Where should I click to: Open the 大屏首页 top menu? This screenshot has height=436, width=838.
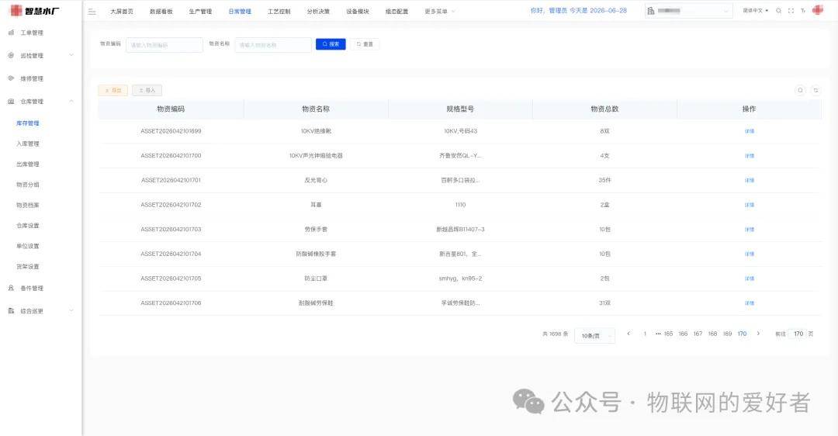(x=122, y=11)
